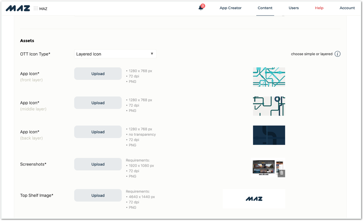This screenshot has width=363, height=221.
Task: Upload the Top Shelf Image
Action: point(98,195)
